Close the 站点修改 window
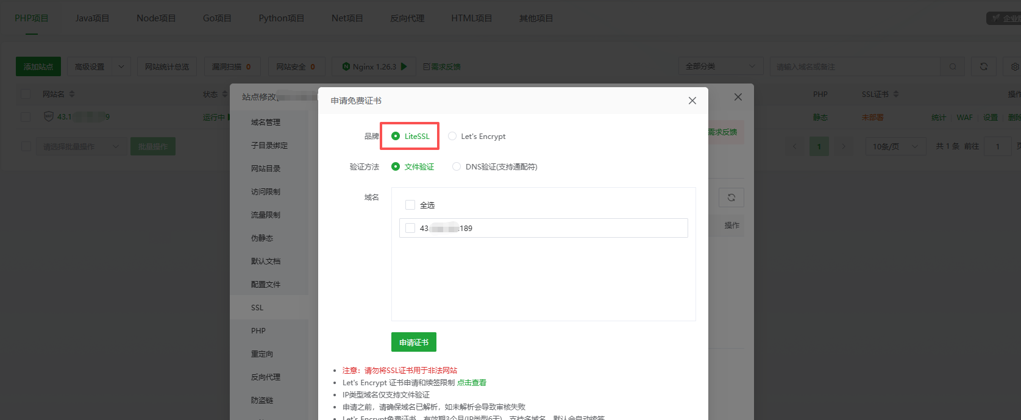 click(x=738, y=97)
